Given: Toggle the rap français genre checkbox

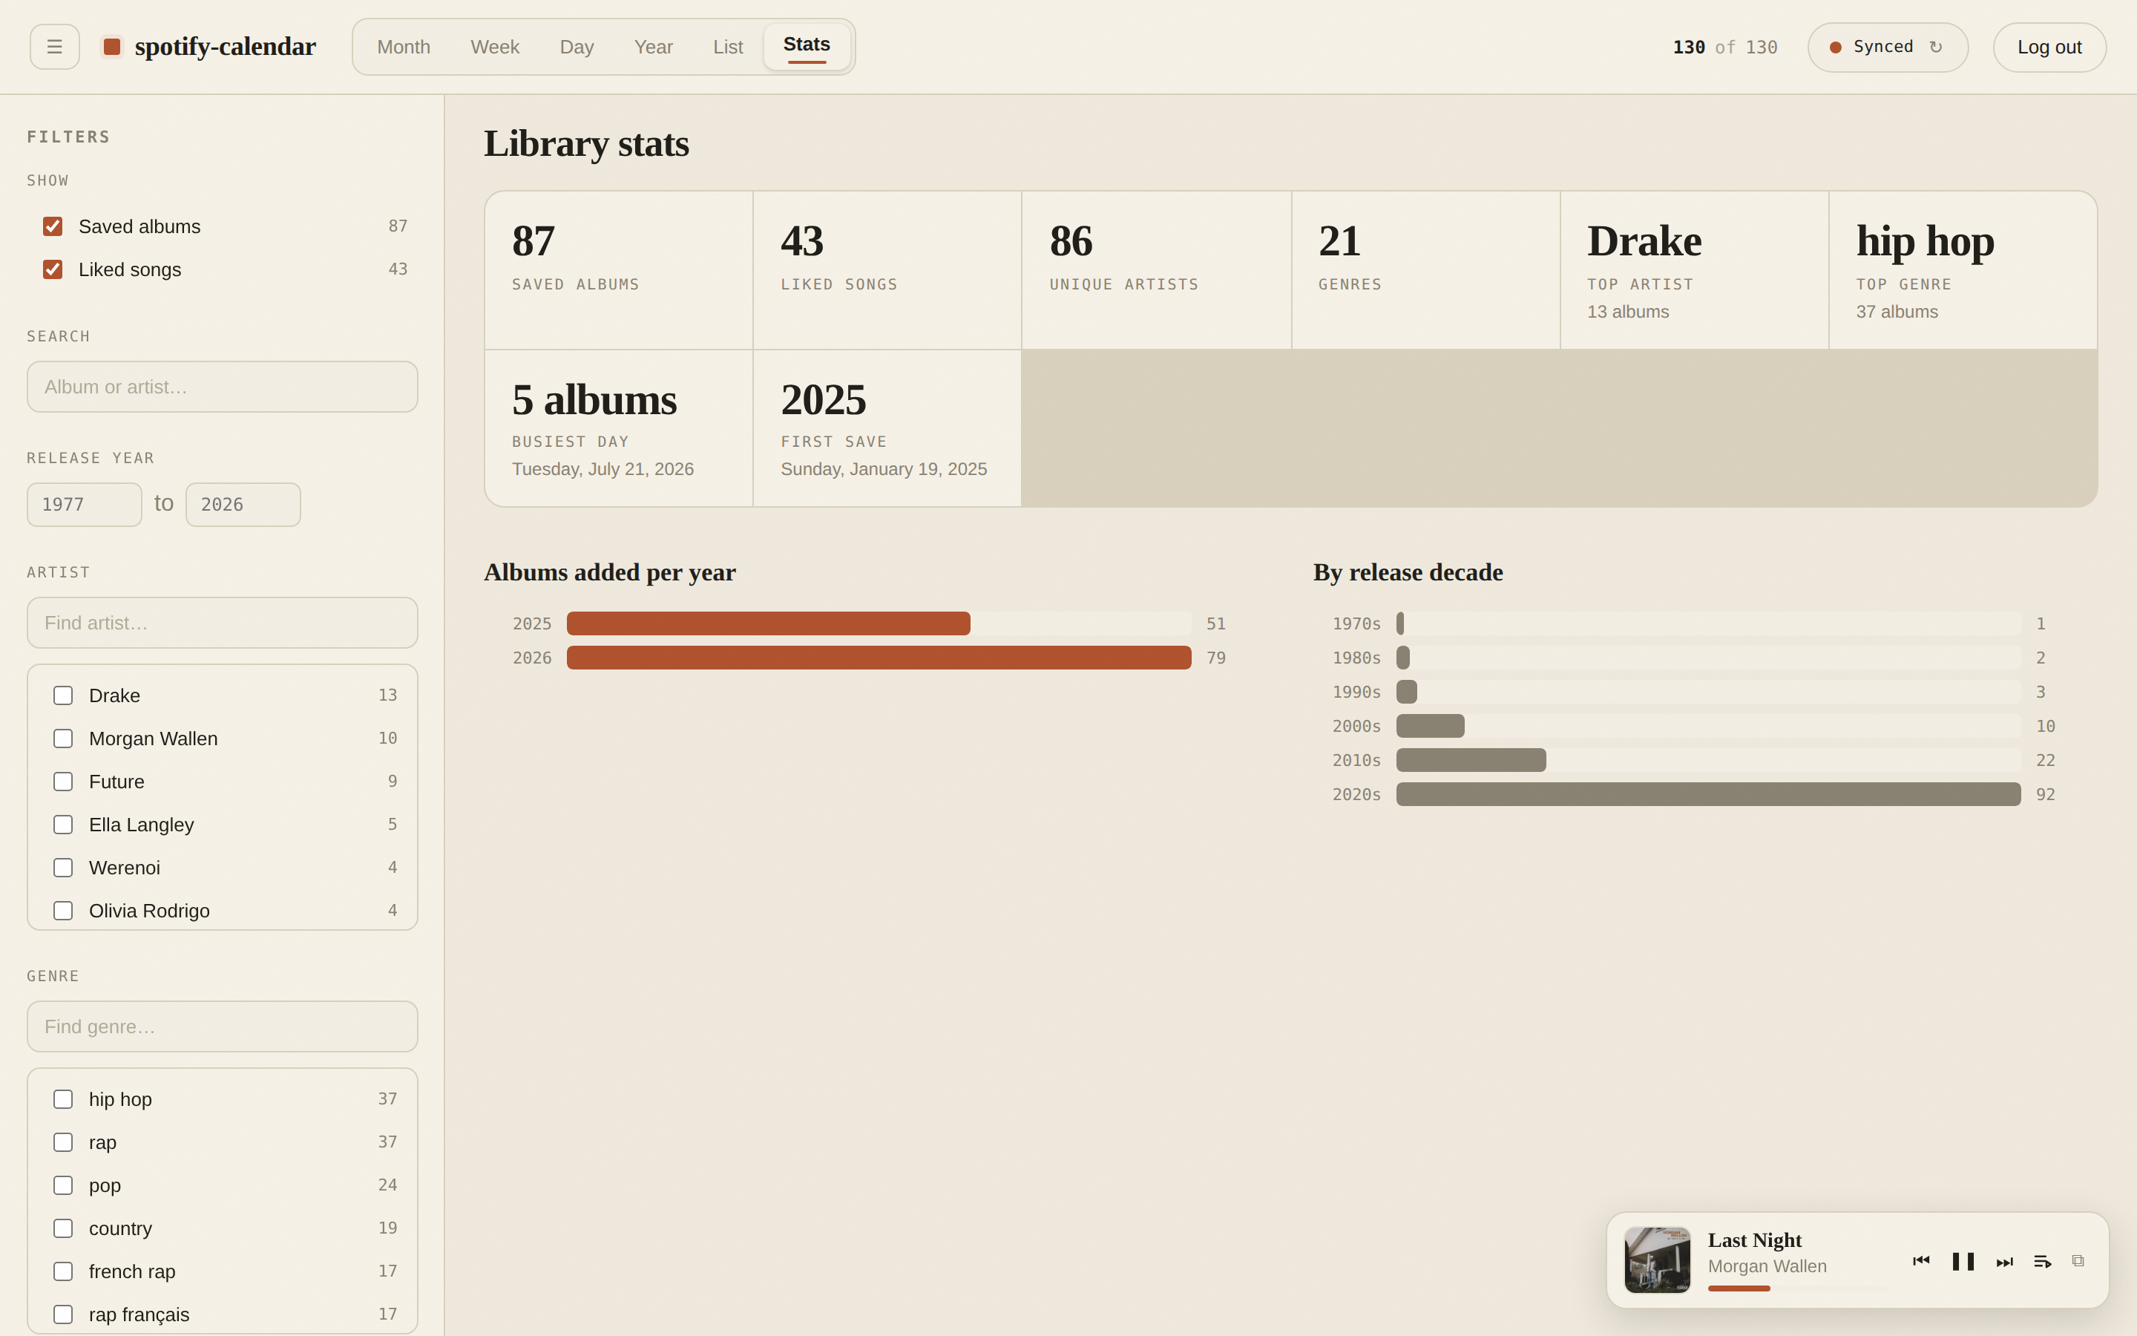Looking at the screenshot, I should pyautogui.click(x=62, y=1314).
